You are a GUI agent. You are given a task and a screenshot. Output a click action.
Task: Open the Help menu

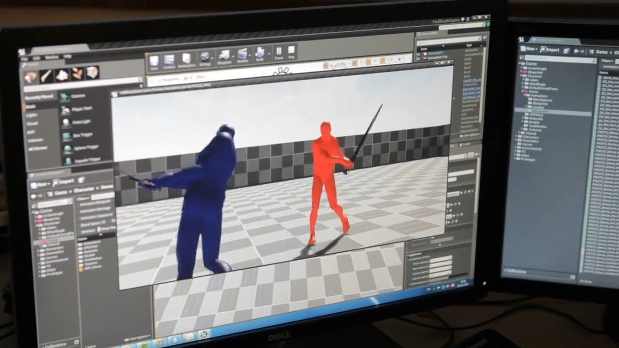(x=67, y=56)
